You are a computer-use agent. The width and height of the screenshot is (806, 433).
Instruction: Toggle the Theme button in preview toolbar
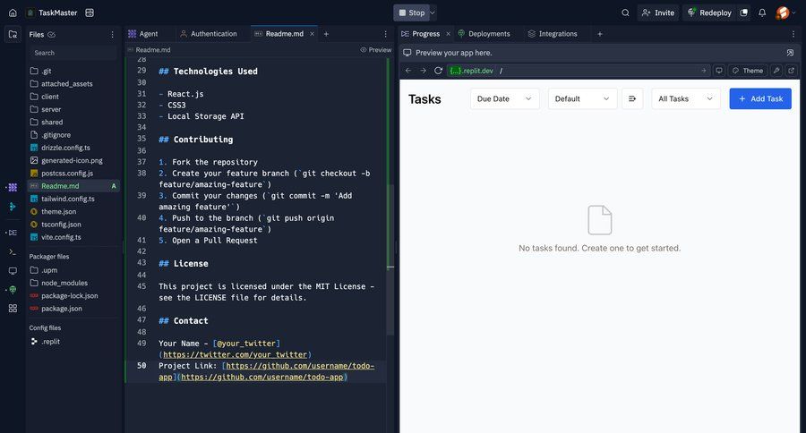(x=747, y=71)
